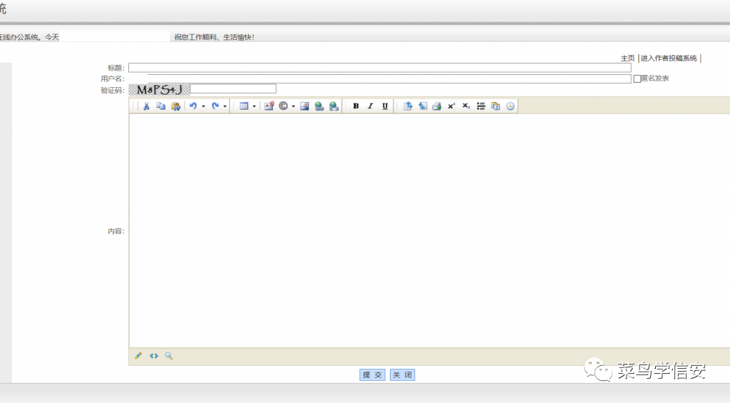This screenshot has height=403, width=730.
Task: Click inside the 内容 content editor area
Action: point(429,230)
